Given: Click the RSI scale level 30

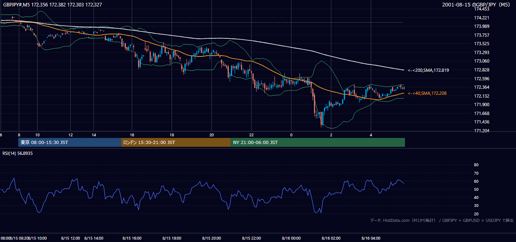Looking at the screenshot, I should [x=476, y=206].
